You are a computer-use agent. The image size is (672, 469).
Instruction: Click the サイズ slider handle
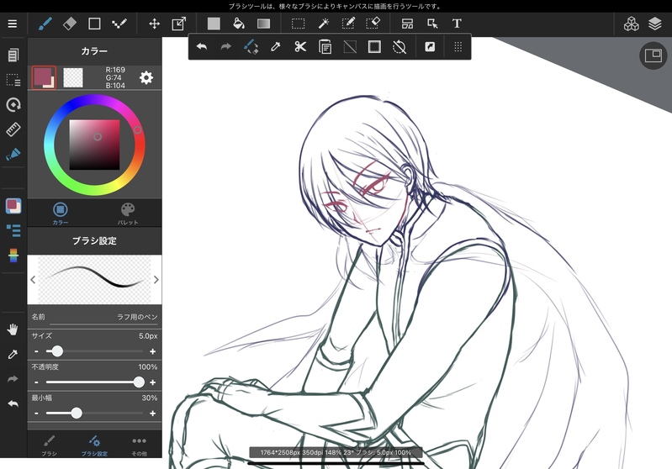coord(57,351)
